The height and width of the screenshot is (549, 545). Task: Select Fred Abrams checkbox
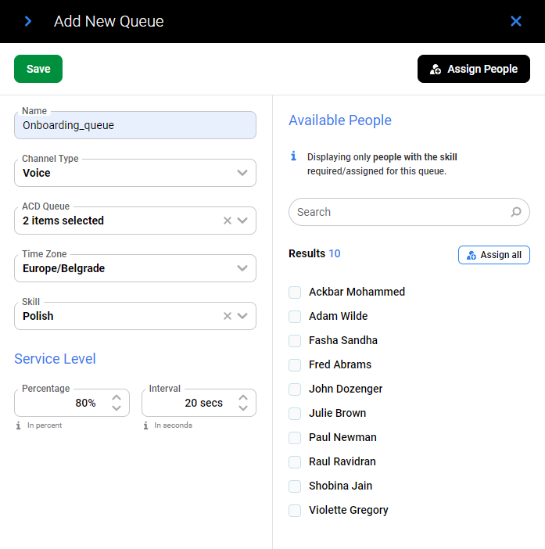[295, 364]
